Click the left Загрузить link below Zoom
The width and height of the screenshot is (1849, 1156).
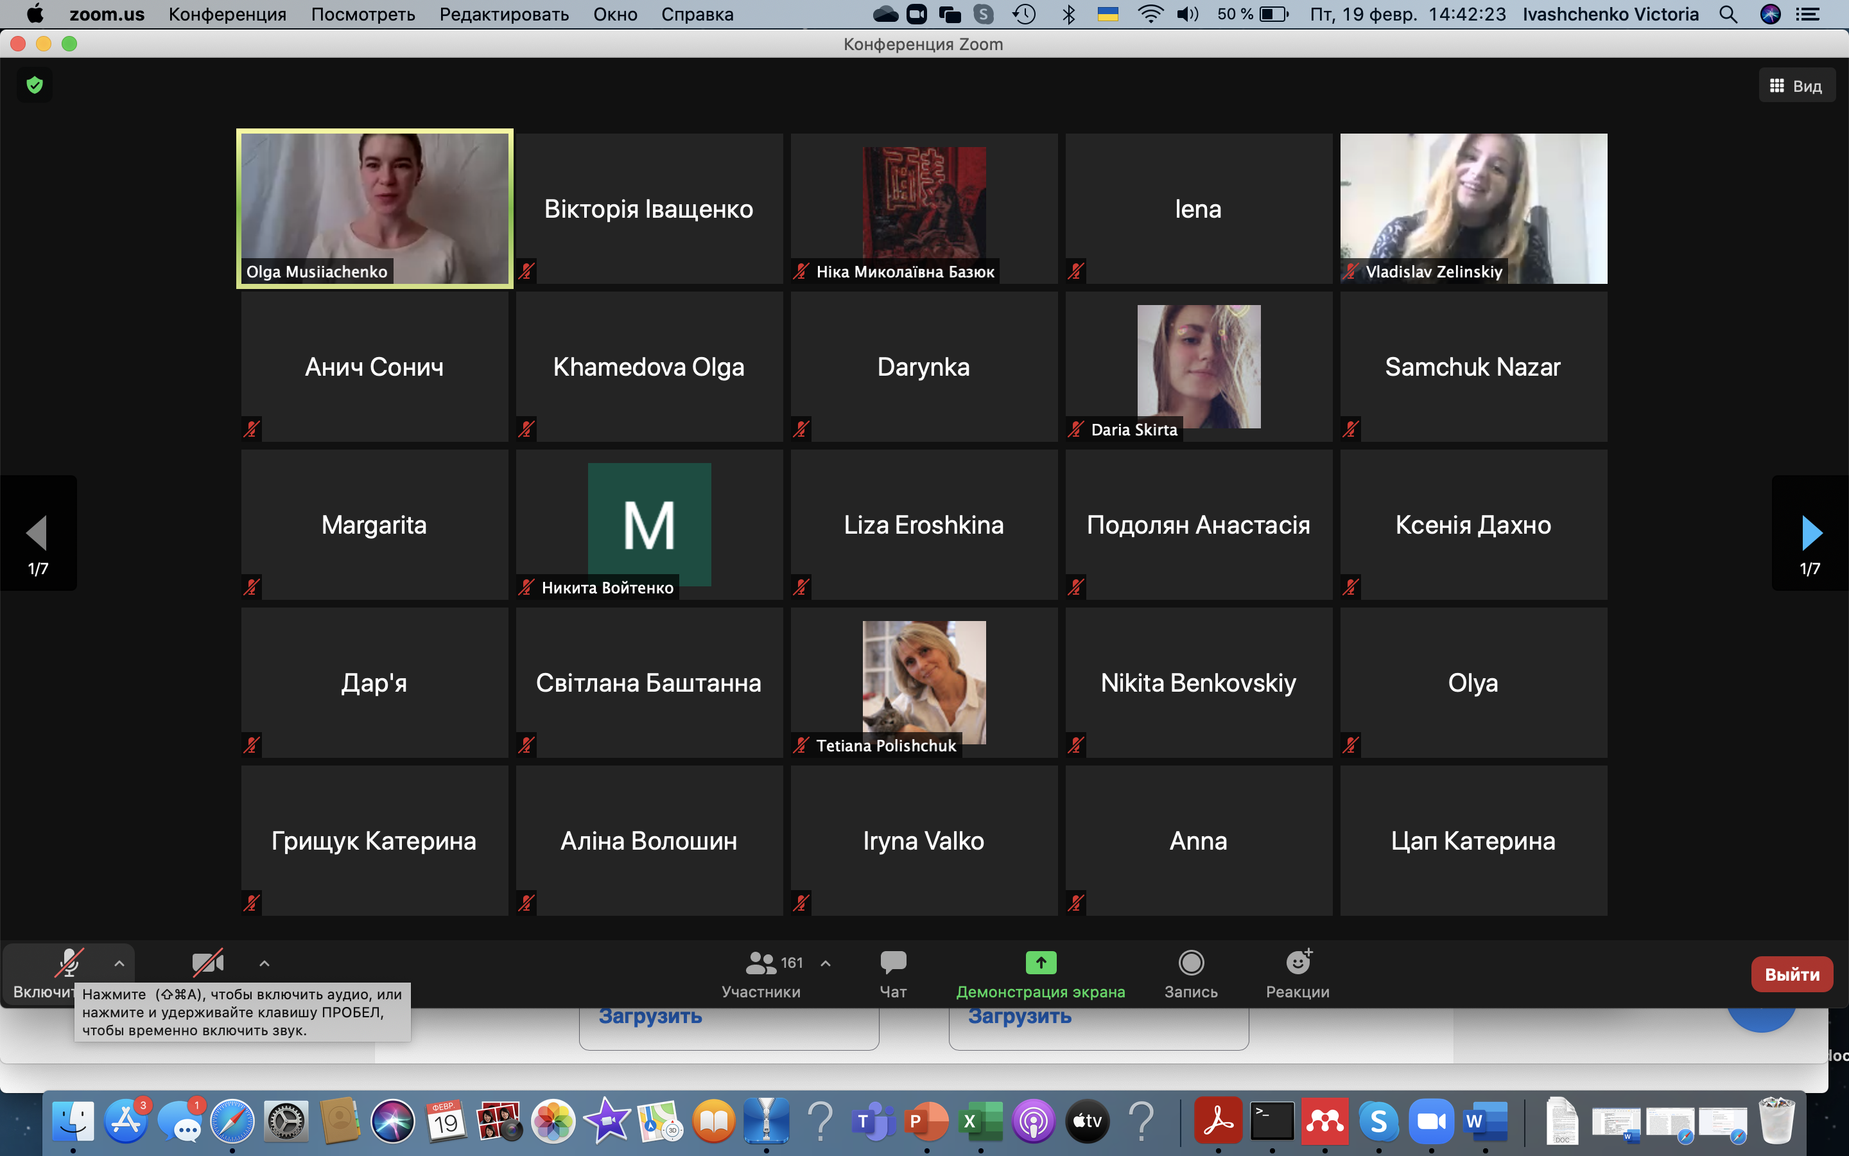click(650, 1016)
